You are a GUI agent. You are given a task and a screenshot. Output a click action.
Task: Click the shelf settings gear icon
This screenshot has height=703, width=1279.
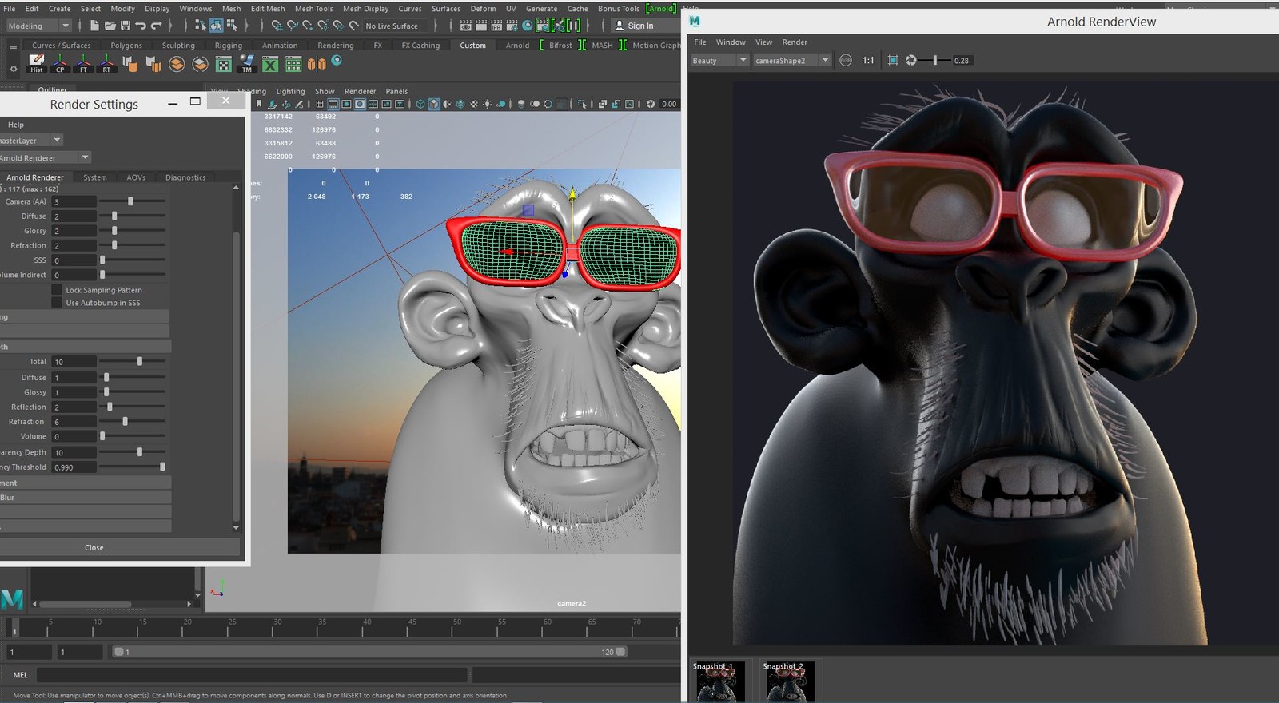point(14,69)
